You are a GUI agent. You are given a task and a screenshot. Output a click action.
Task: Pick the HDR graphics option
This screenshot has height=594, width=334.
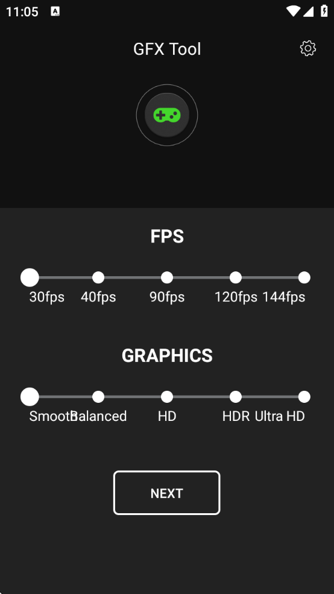(x=236, y=397)
